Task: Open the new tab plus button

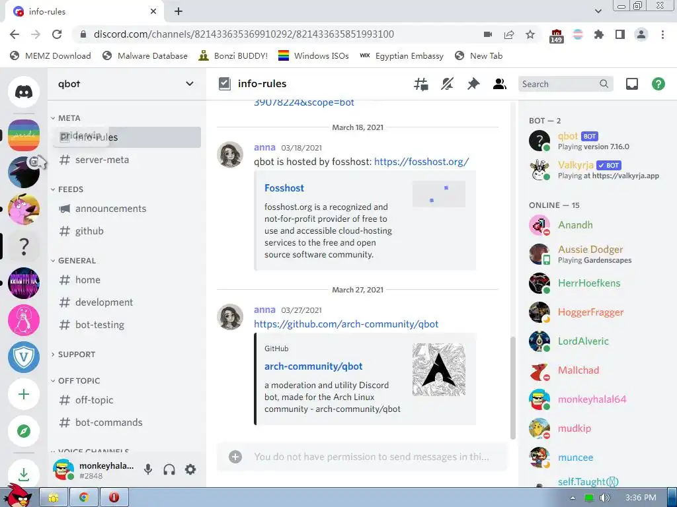Action: 179,11
